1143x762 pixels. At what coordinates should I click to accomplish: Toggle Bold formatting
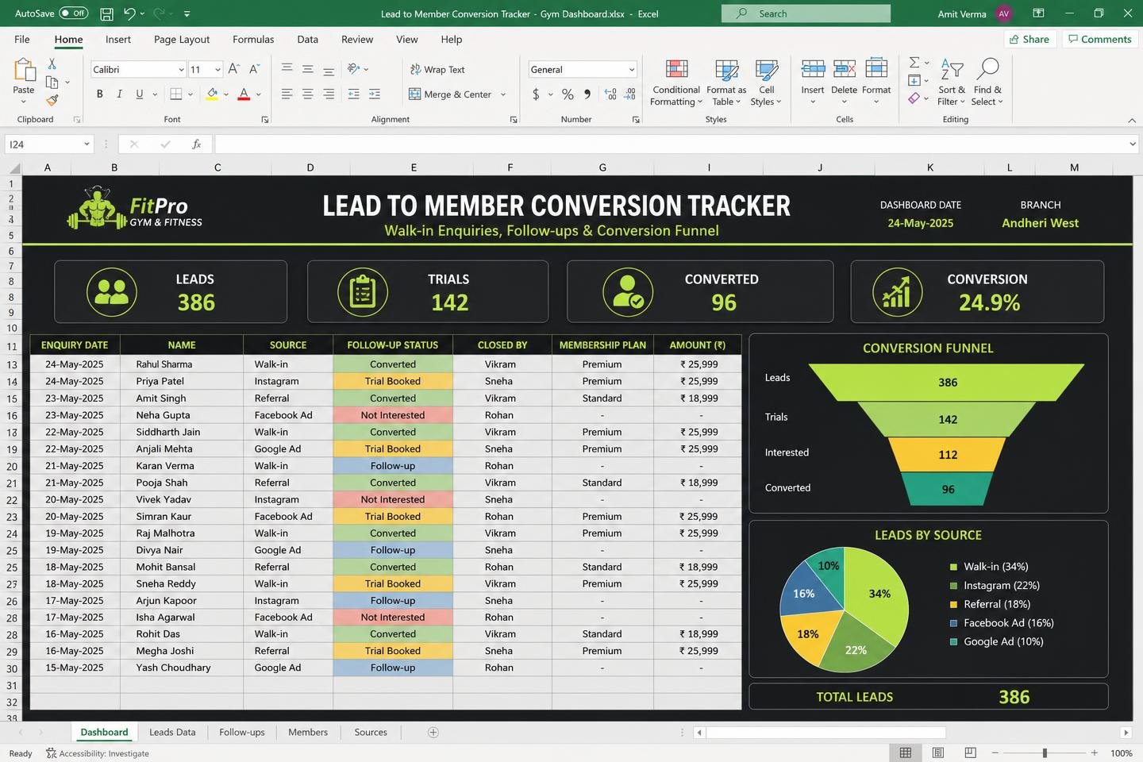tap(99, 94)
